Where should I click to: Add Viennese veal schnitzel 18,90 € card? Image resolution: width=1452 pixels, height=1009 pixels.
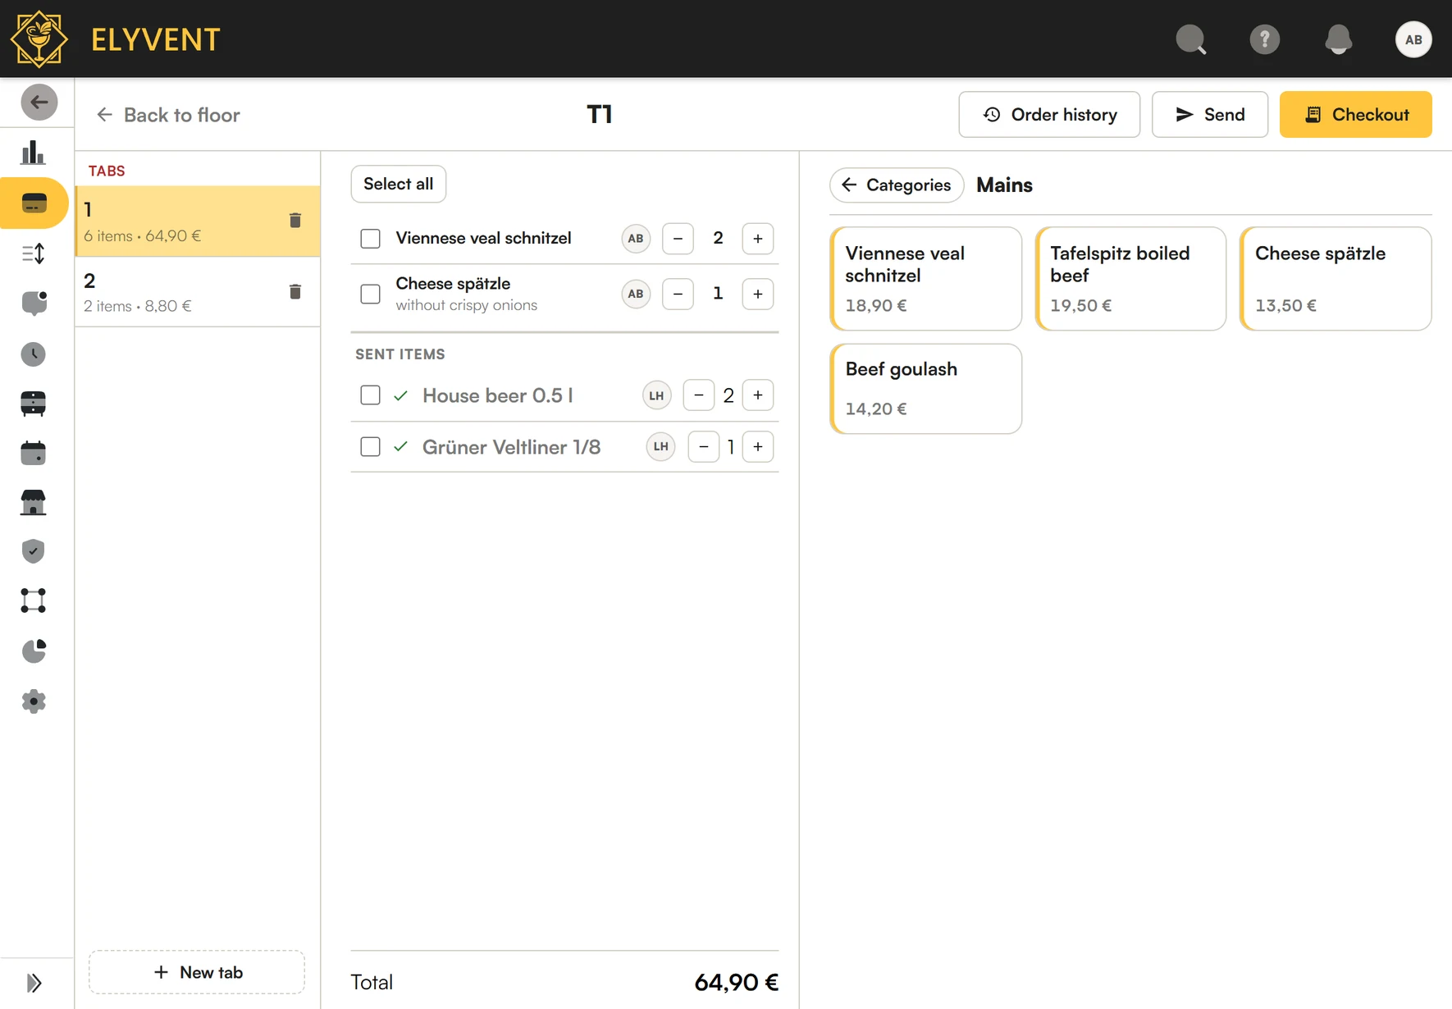(x=925, y=279)
